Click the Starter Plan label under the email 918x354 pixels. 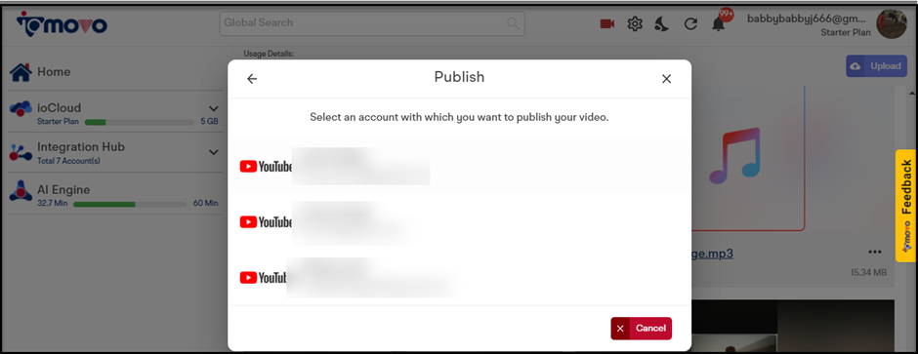pos(846,33)
